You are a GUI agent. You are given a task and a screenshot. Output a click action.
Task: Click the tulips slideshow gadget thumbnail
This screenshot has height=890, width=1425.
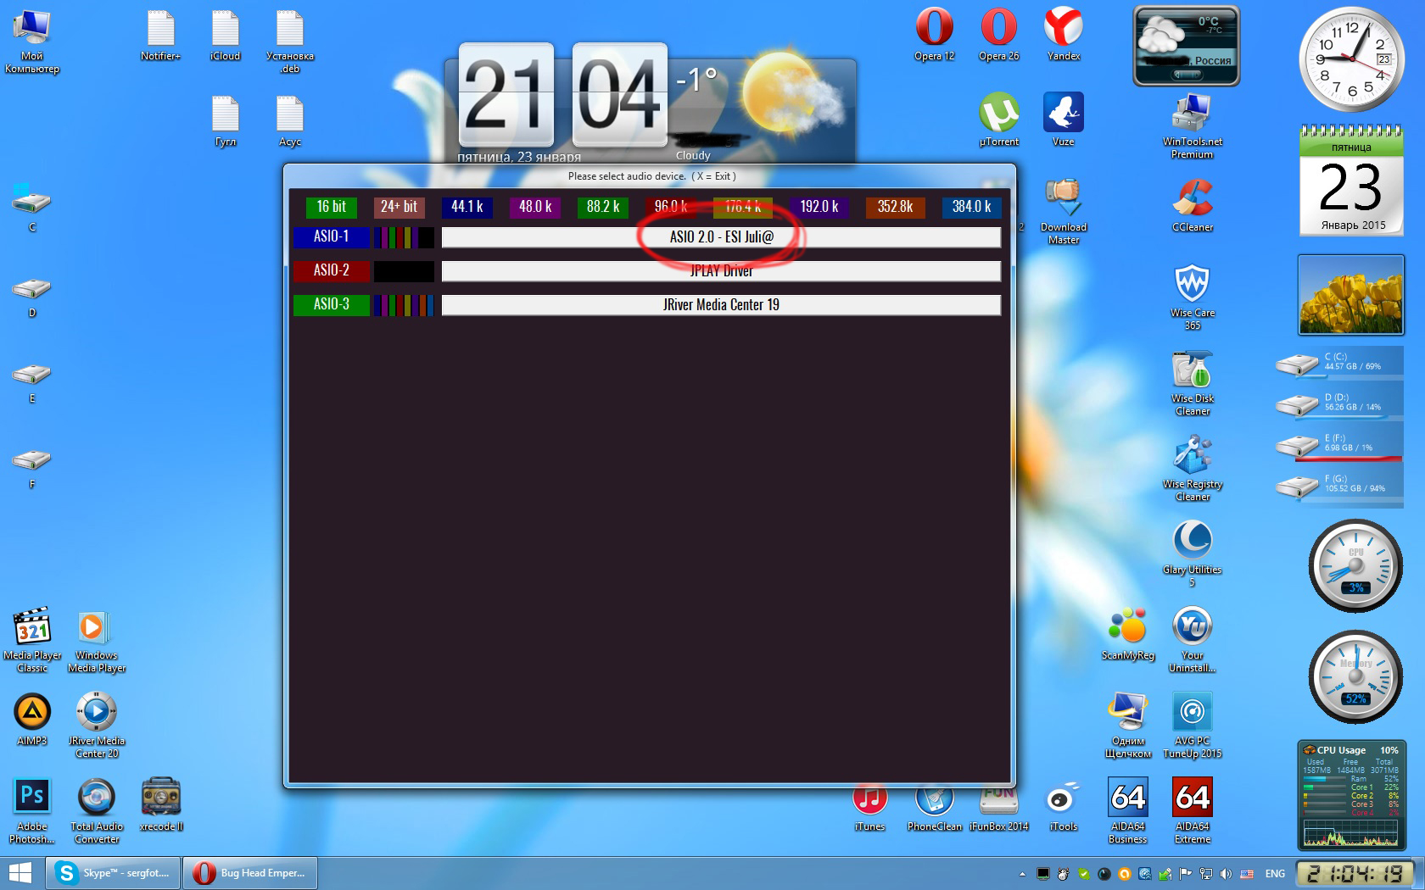[x=1350, y=295]
